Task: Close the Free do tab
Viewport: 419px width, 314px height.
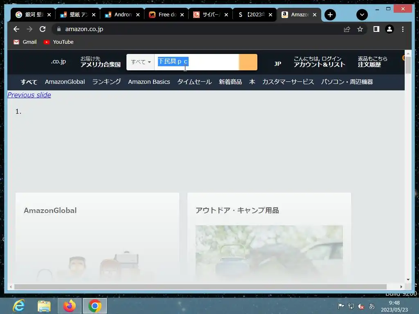Action: 182,15
